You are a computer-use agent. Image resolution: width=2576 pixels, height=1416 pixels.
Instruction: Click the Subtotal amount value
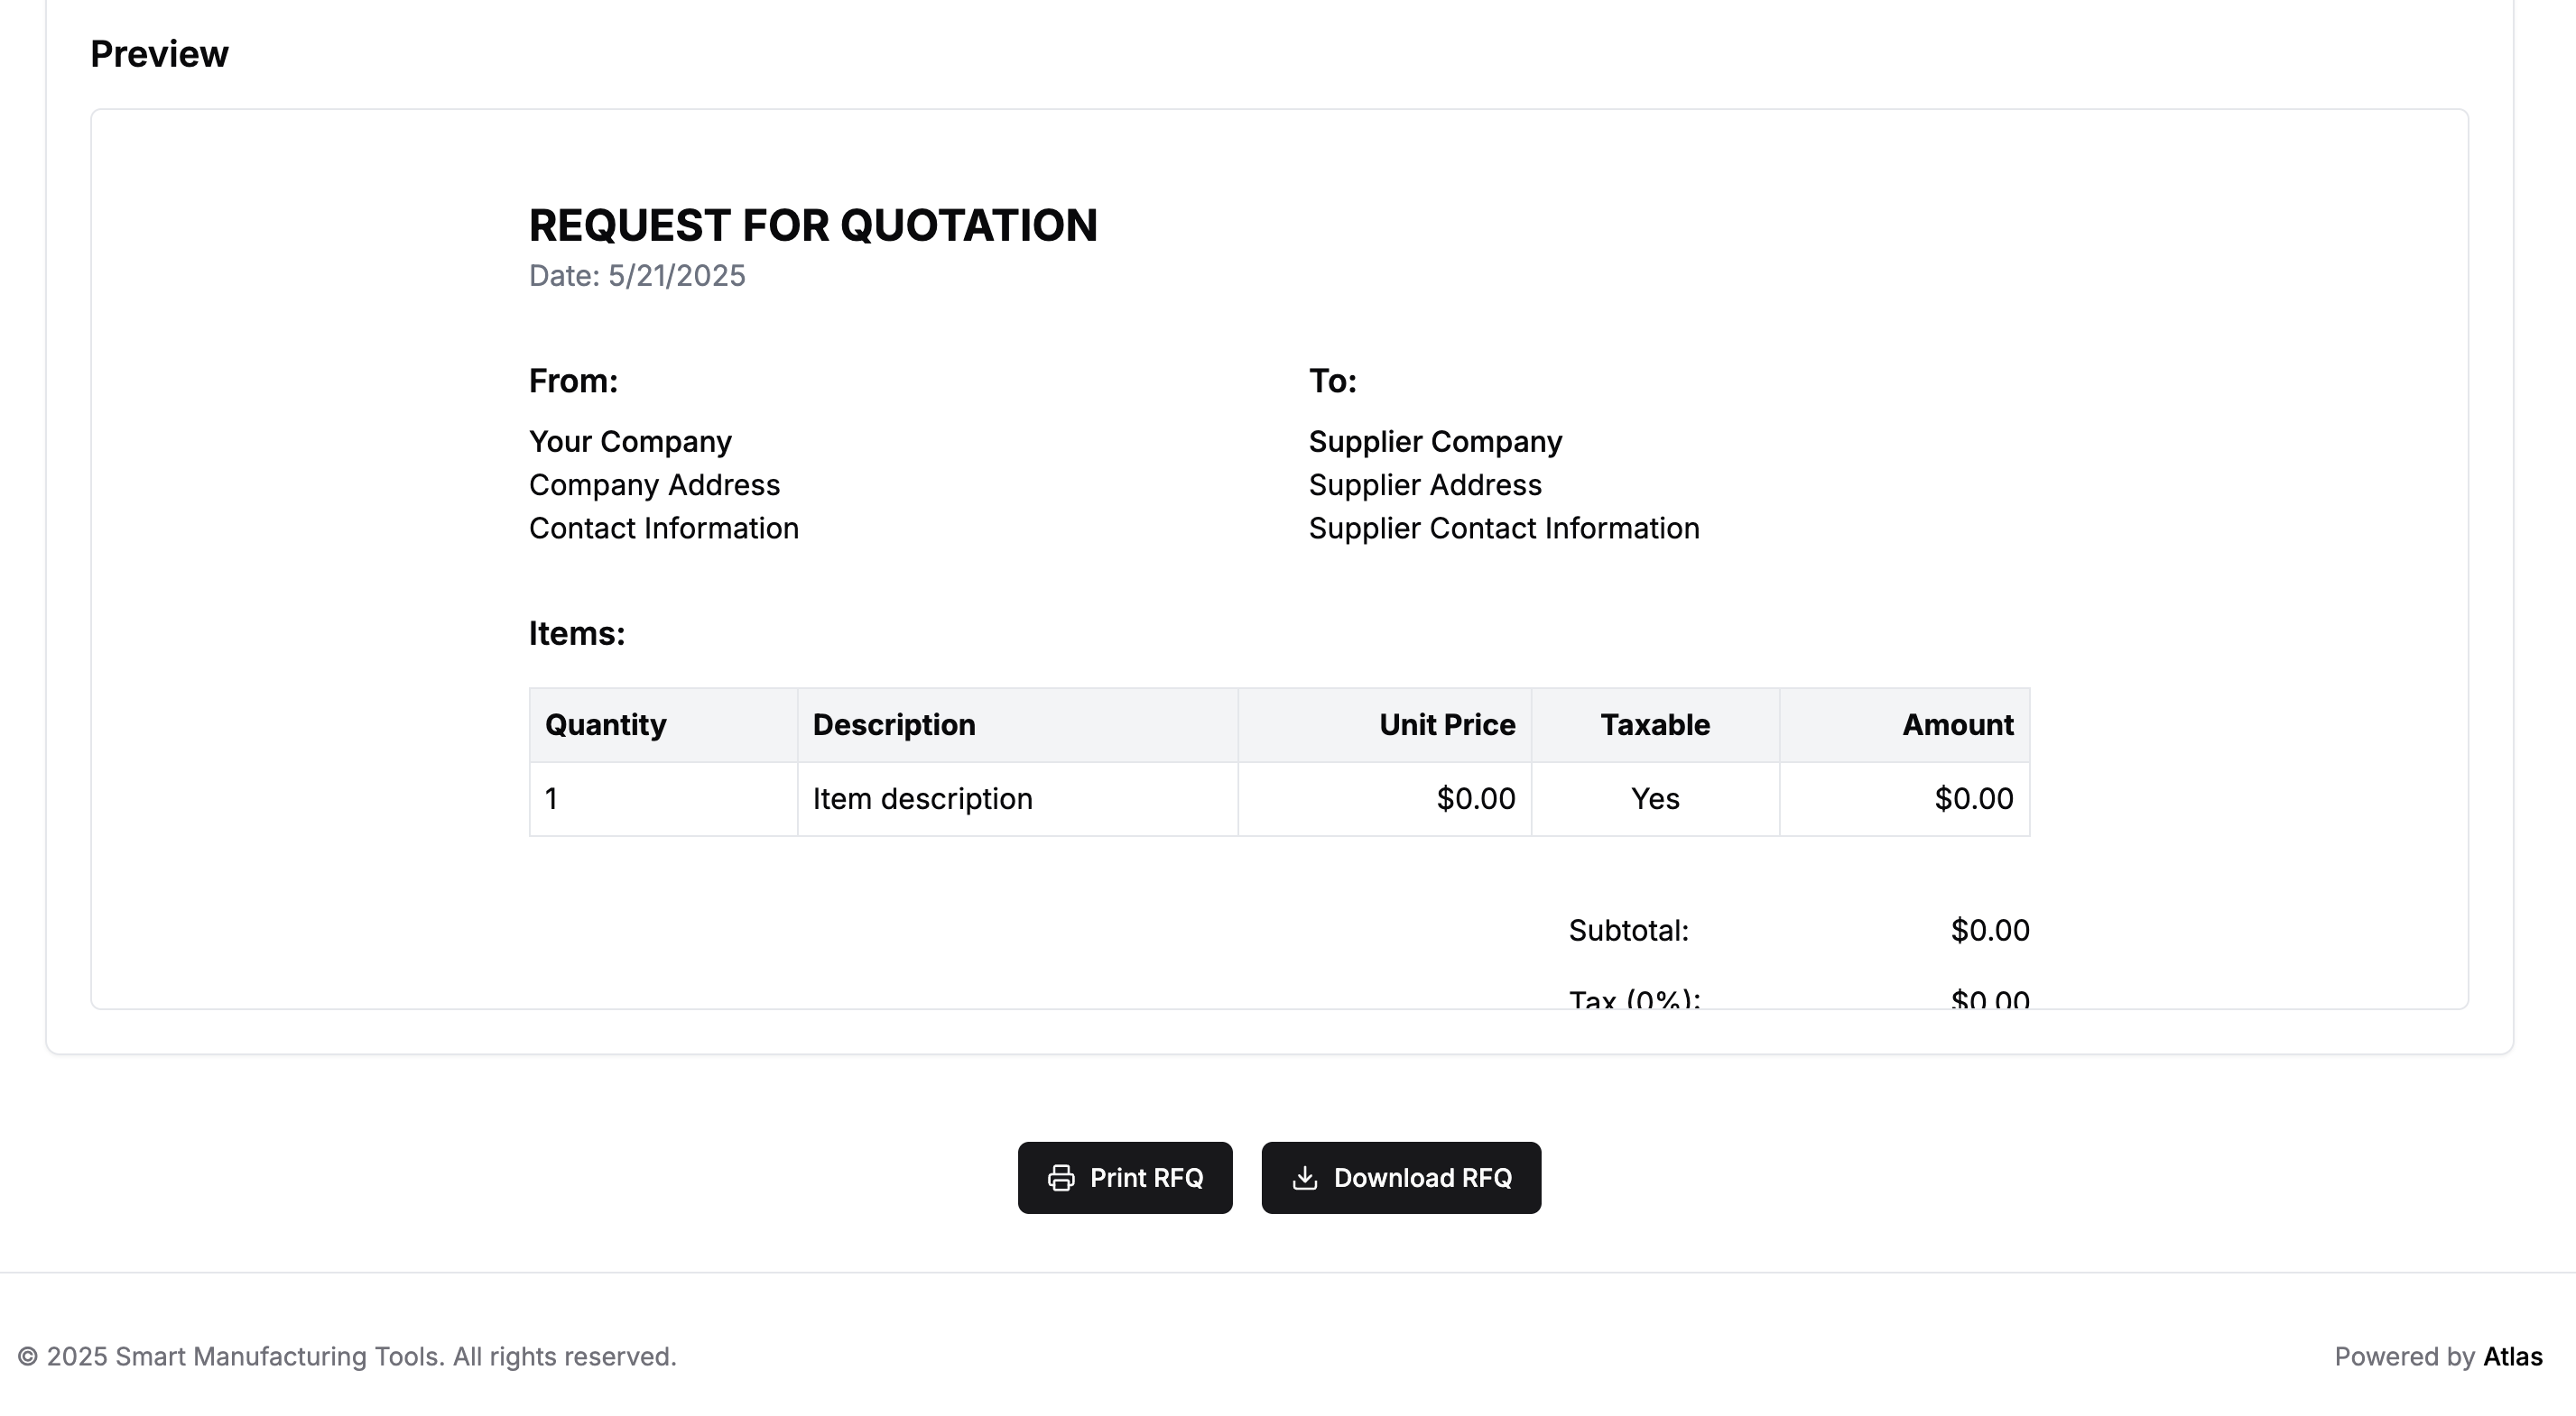(1989, 931)
